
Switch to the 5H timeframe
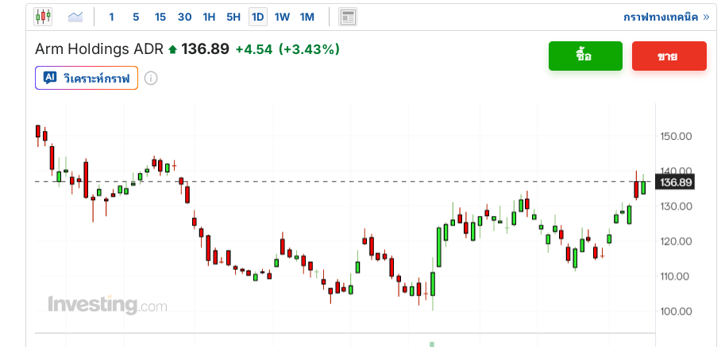(233, 17)
